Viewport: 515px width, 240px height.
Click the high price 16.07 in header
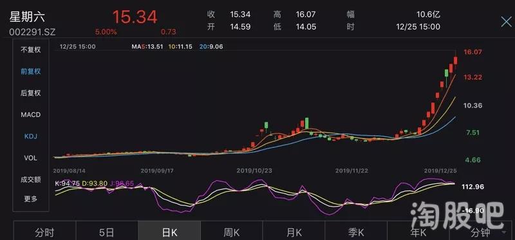305,14
